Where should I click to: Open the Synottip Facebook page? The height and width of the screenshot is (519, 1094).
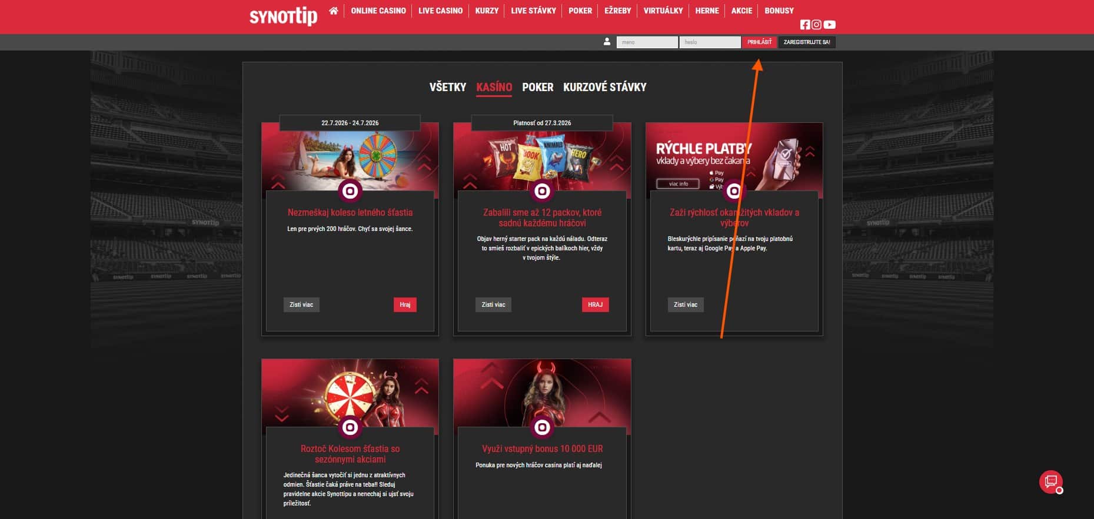pos(805,25)
